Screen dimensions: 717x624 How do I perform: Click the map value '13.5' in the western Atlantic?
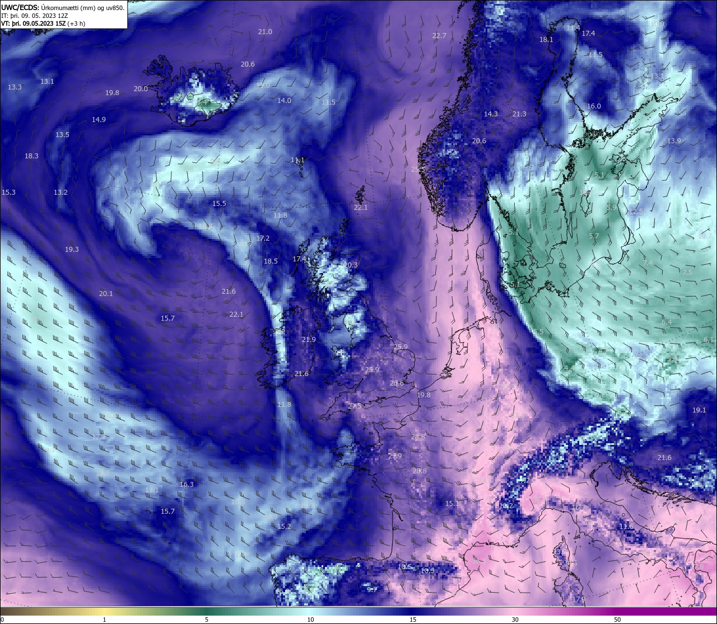click(62, 135)
